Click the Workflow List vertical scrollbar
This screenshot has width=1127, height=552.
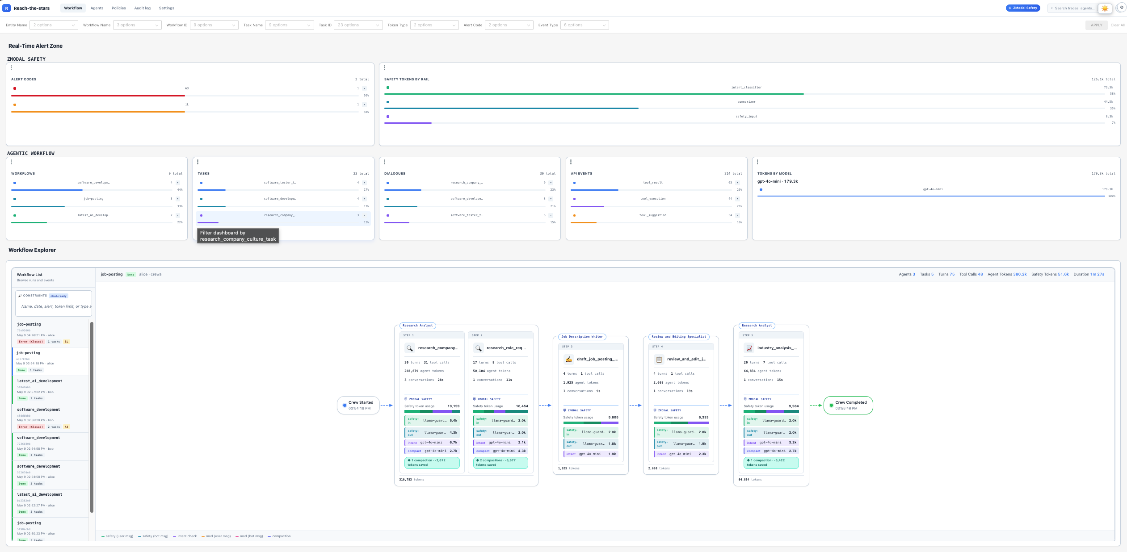pos(92,417)
